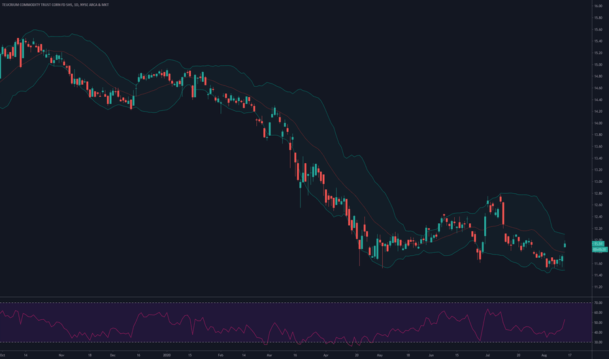Click the TEUCRIUM COMMODITY TRUST CORN FD chart title
The height and width of the screenshot is (359, 609).
(x=55, y=5)
